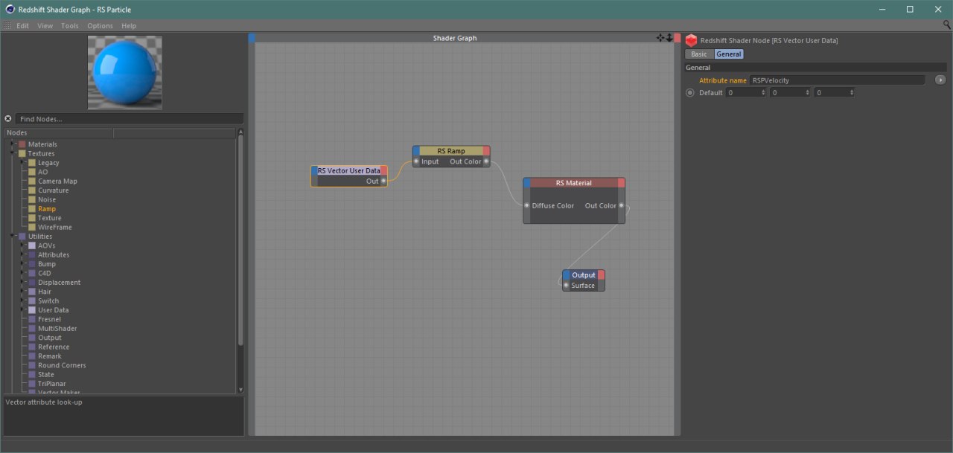Click the blue corner square on RS Vector User Data node
The width and height of the screenshot is (953, 453).
click(x=314, y=170)
